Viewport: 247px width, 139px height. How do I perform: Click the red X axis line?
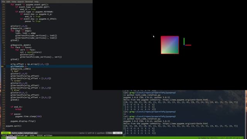[x=188, y=45]
